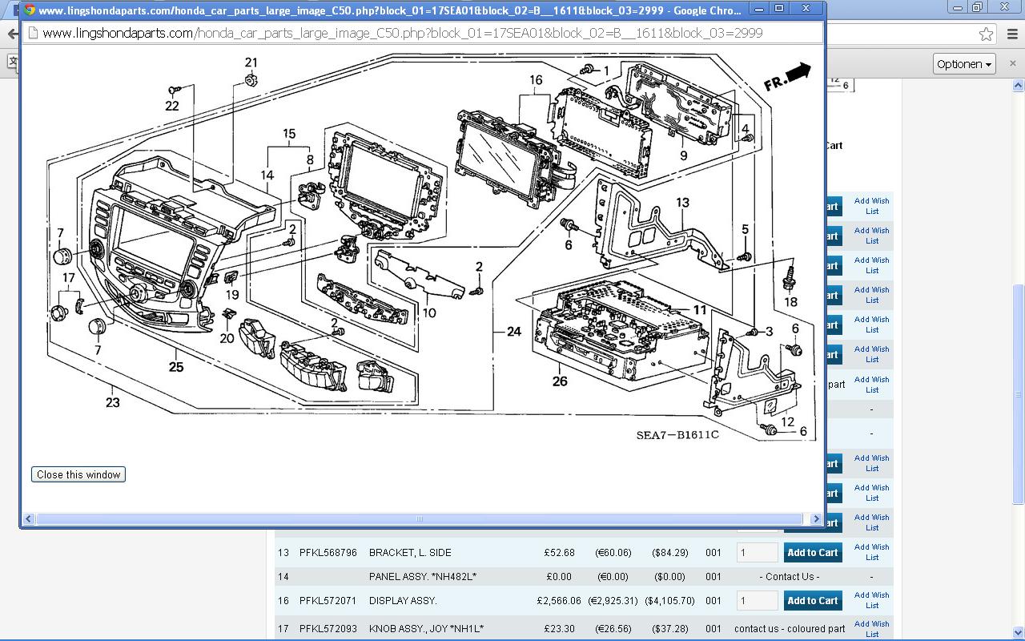Click the SEA7-B1611C diagram code
The width and height of the screenshot is (1025, 641).
[x=677, y=435]
